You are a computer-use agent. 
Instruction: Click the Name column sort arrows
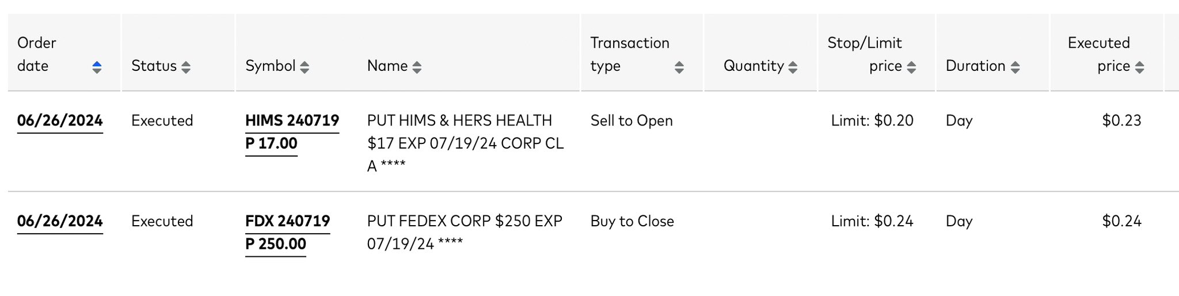[417, 67]
